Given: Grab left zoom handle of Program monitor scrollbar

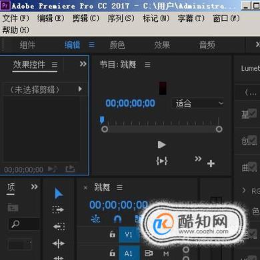Looking at the screenshot, I should click(x=105, y=129).
